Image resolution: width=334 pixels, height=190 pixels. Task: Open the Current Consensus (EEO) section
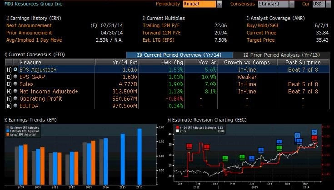click(x=35, y=54)
